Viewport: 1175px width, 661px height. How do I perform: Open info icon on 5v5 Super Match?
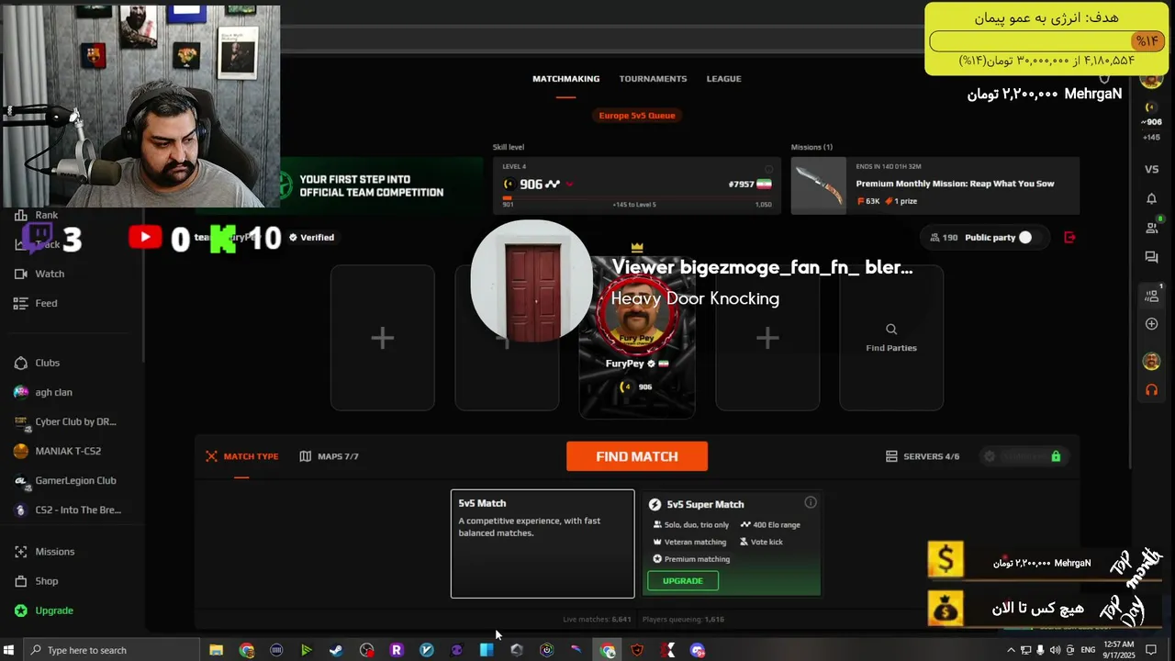coord(811,502)
